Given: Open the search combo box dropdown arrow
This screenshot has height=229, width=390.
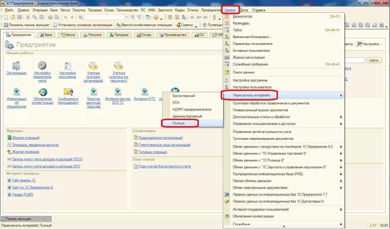Looking at the screenshot, I should tap(127, 17).
